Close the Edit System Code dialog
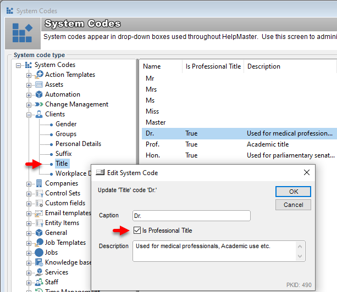The image size is (337, 292). coord(307,172)
